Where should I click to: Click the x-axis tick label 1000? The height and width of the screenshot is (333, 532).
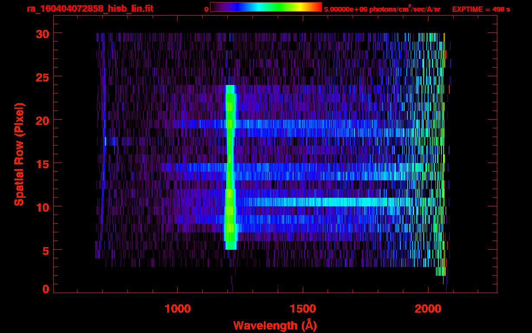[178, 309]
